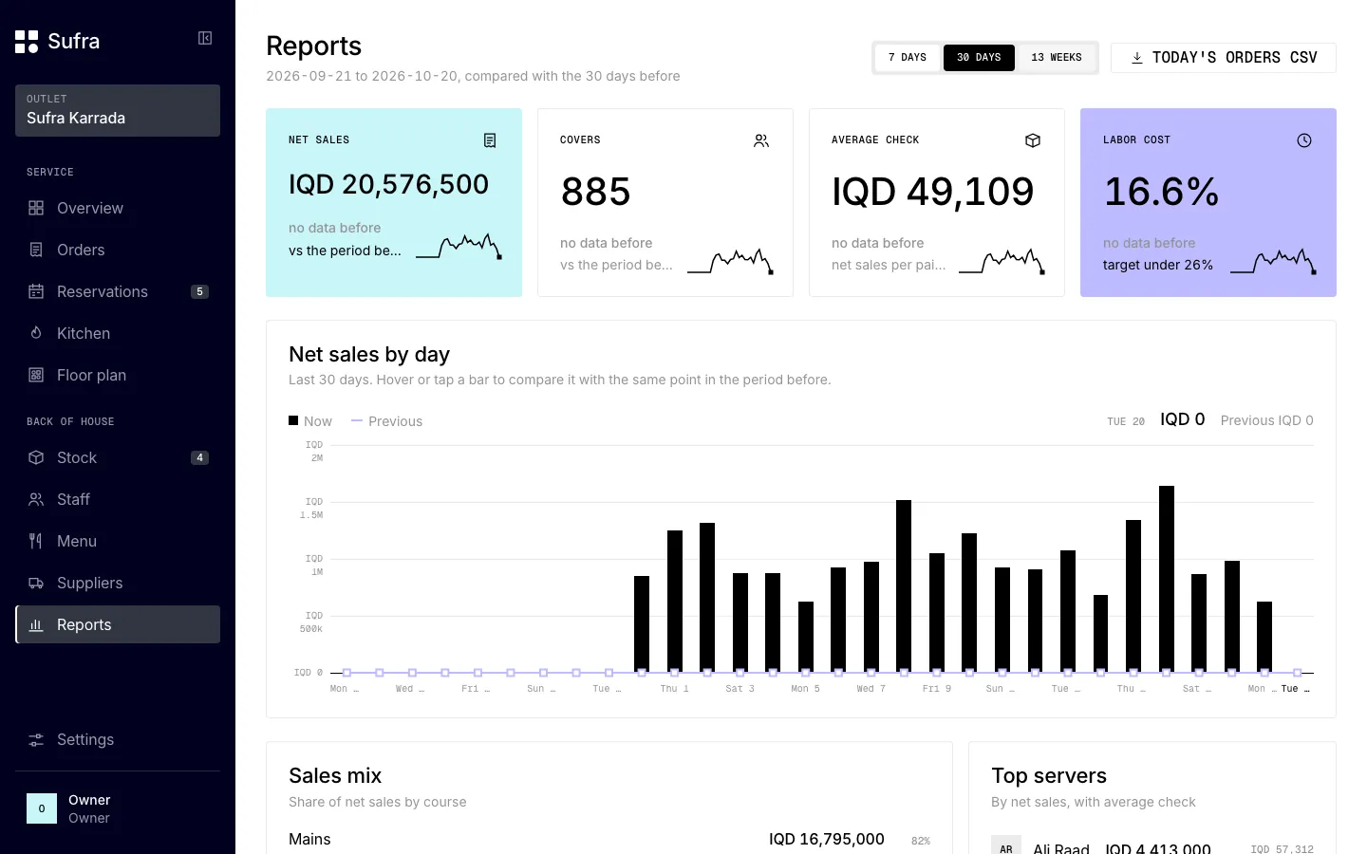Open the Menu page
The width and height of the screenshot is (1367, 854).
[x=118, y=541]
